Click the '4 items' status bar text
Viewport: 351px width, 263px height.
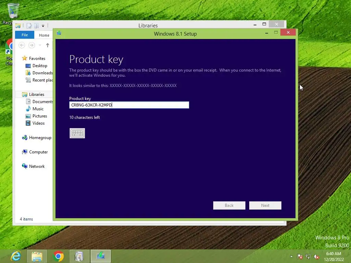(26, 219)
